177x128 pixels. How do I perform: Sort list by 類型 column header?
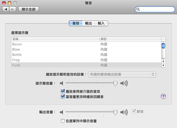tap(130, 39)
